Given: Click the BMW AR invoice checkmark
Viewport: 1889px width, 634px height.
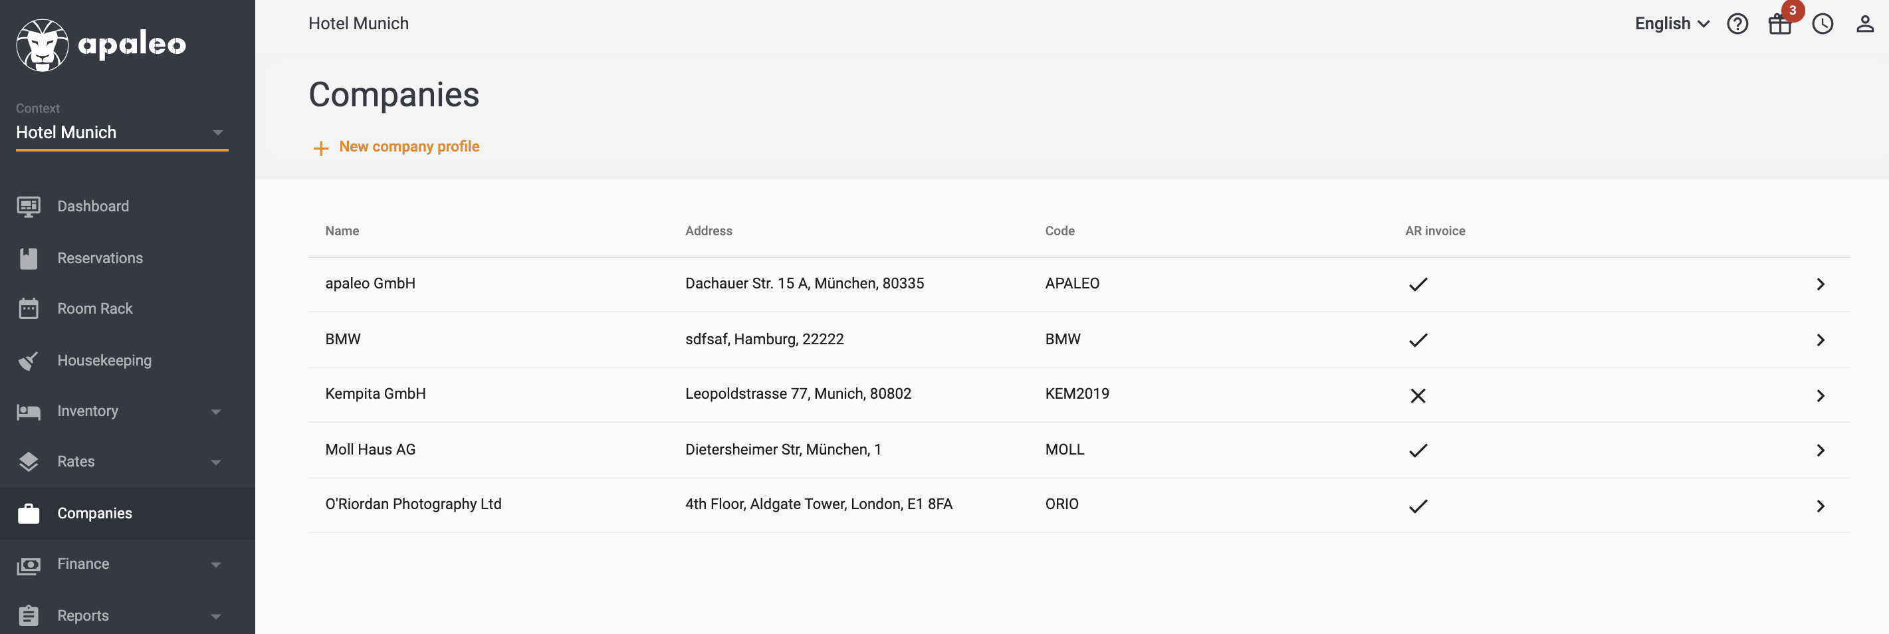Looking at the screenshot, I should (1418, 340).
